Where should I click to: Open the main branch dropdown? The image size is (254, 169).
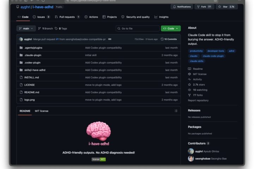[26, 29]
